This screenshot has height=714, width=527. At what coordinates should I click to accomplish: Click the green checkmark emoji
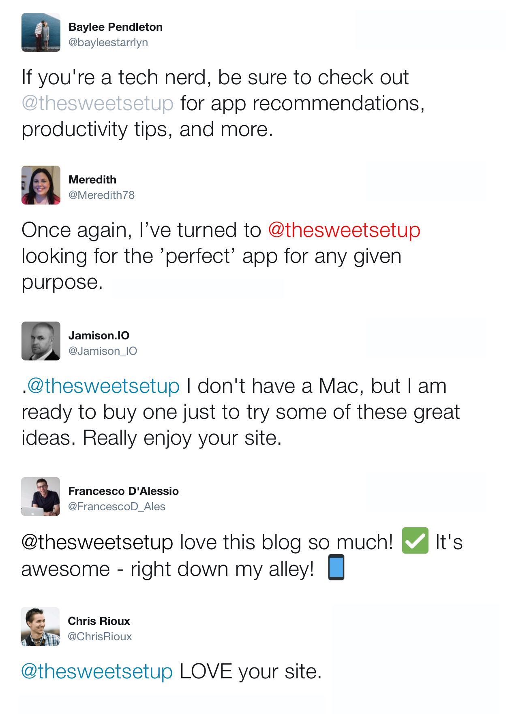[415, 540]
